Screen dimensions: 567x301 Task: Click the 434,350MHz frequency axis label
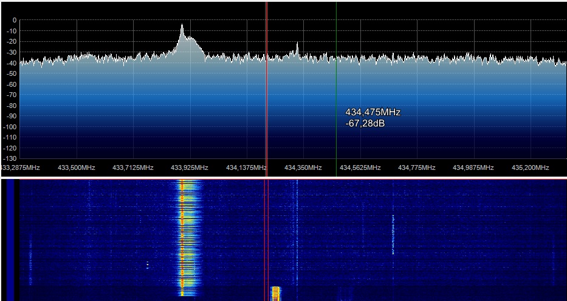[303, 168]
